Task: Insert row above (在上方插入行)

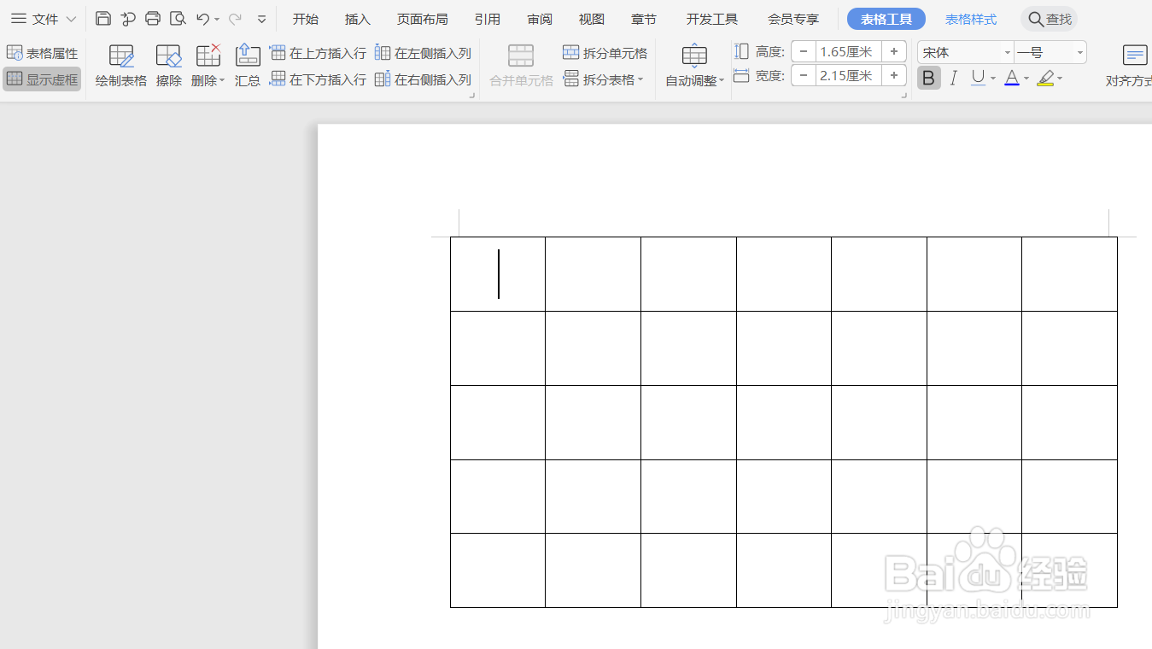Action: click(x=318, y=53)
